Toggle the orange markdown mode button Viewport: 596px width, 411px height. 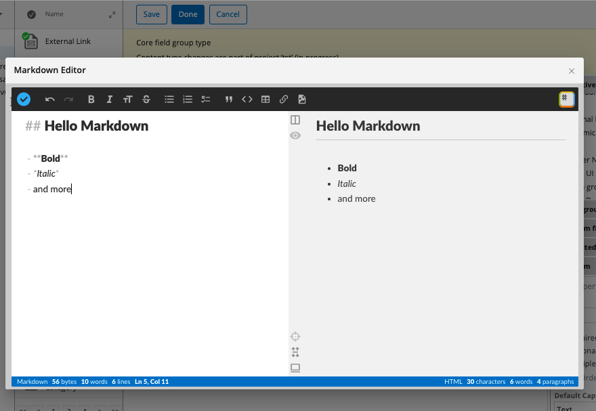tap(566, 99)
